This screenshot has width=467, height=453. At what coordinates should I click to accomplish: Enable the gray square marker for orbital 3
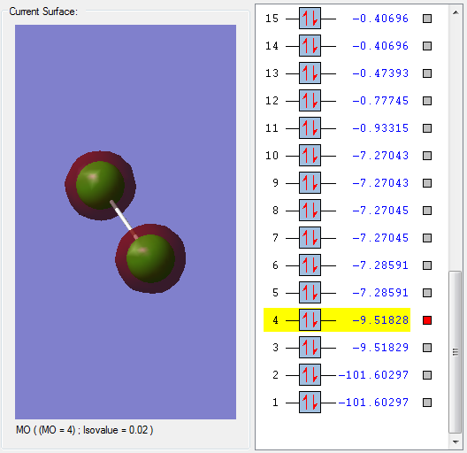(x=427, y=348)
